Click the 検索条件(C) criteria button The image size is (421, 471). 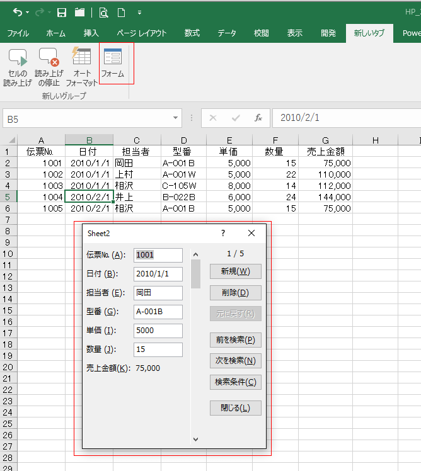pyautogui.click(x=235, y=382)
